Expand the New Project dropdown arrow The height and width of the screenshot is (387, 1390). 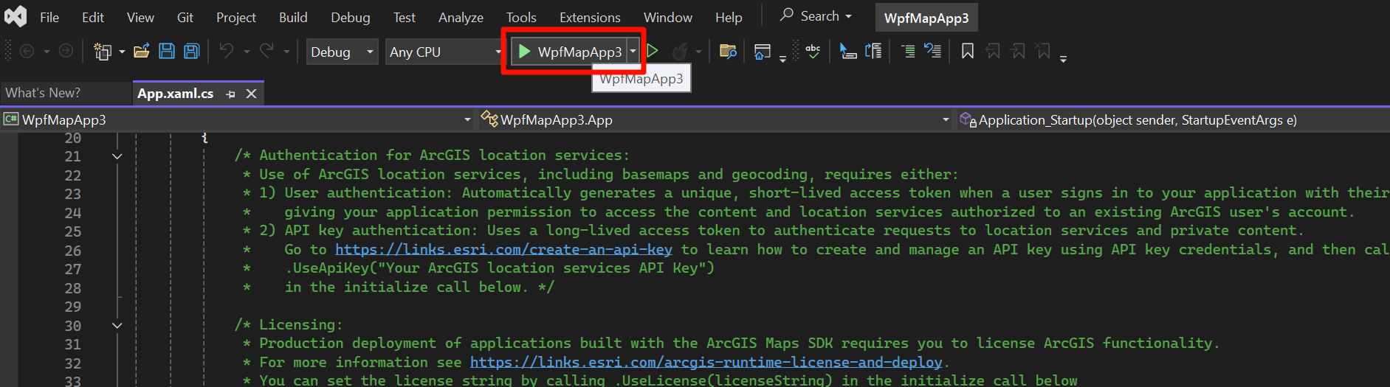coord(122,52)
